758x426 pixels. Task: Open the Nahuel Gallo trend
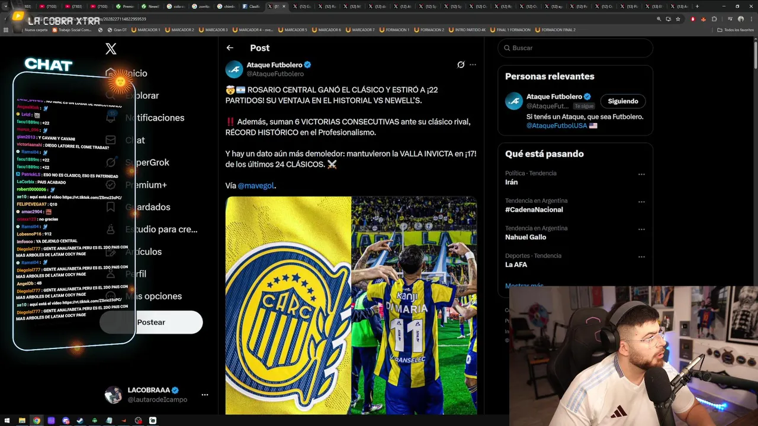[525, 237]
